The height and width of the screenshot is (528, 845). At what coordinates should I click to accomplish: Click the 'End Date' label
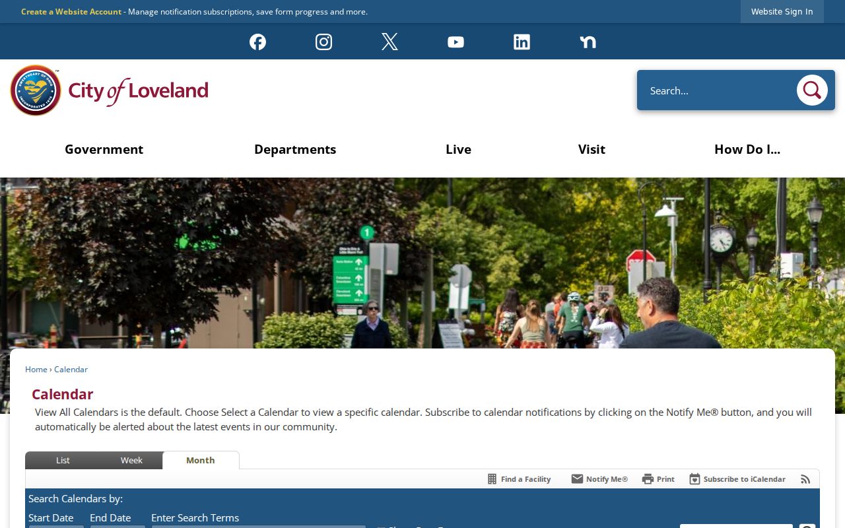[x=110, y=517]
